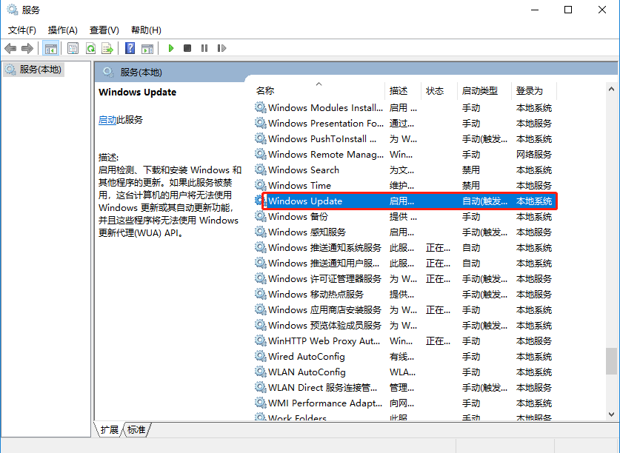Click the 自动(触发 startup type of Windows Update
This screenshot has height=453, width=620.
[x=484, y=201]
